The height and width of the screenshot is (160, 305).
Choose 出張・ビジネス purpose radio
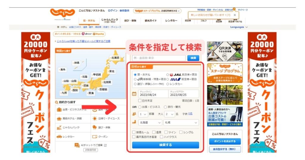tap(140, 107)
